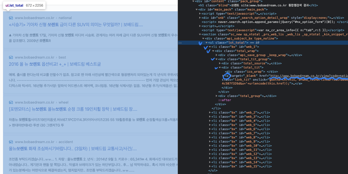Open the '[포텐모터스] 뉴쏘렌토 올뉴쏘렌토' result title

pos(73,109)
